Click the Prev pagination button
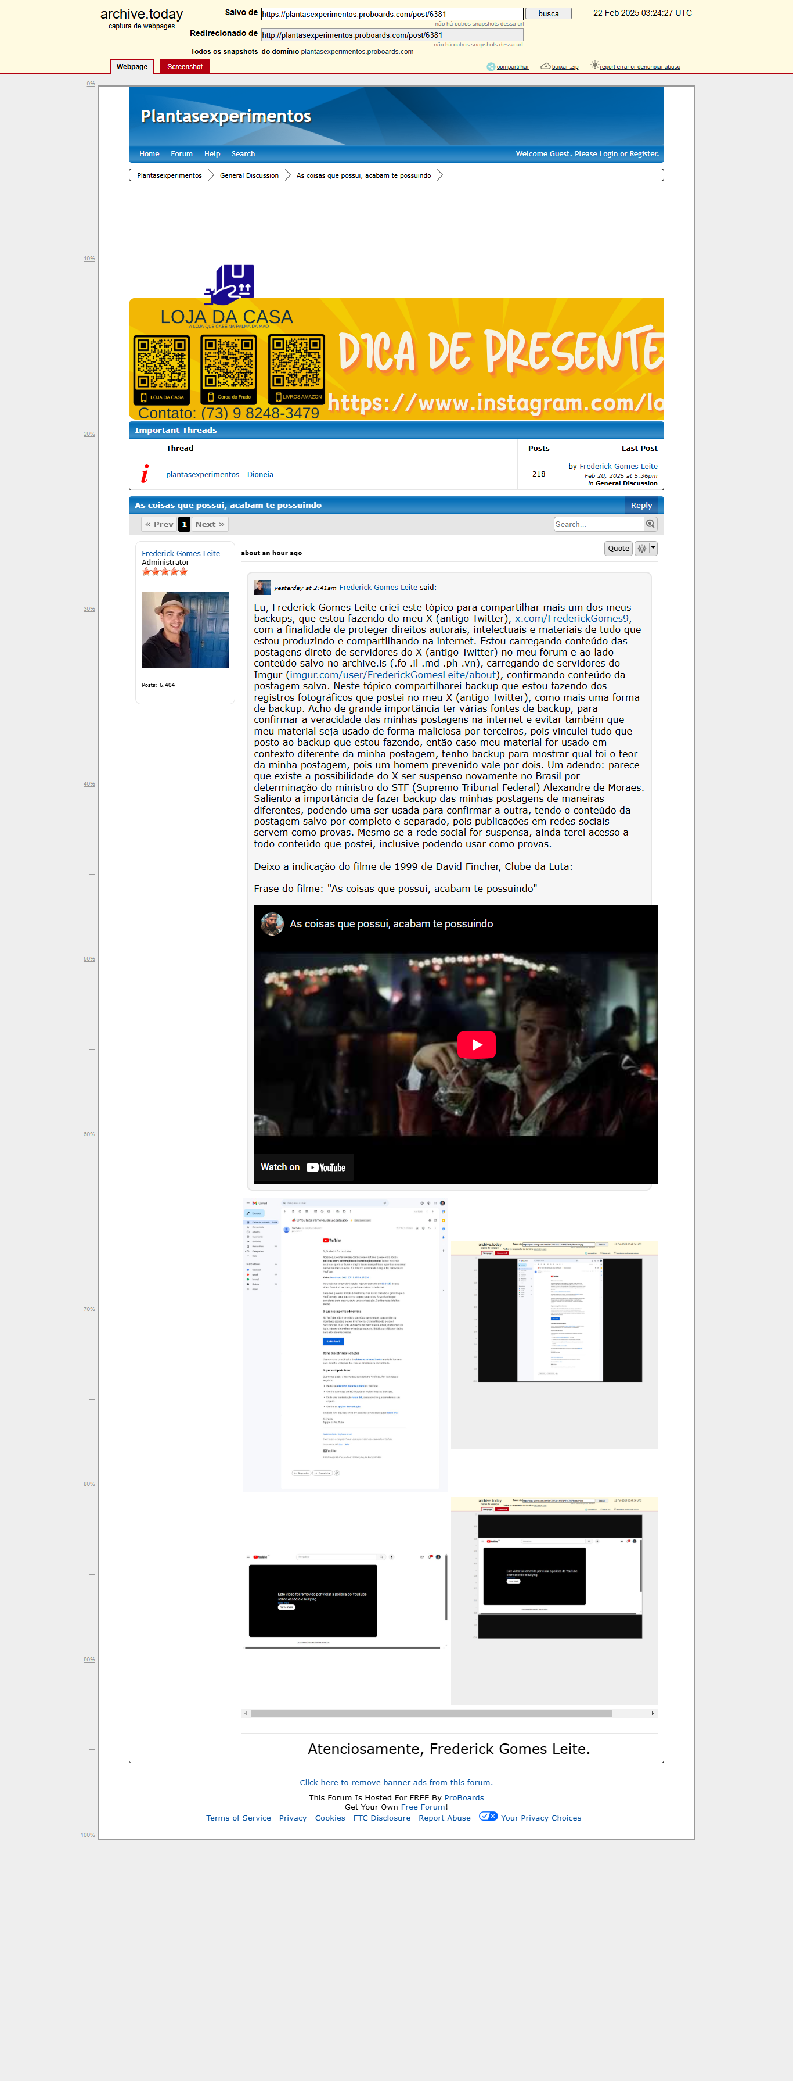This screenshot has height=2081, width=793. click(x=159, y=524)
